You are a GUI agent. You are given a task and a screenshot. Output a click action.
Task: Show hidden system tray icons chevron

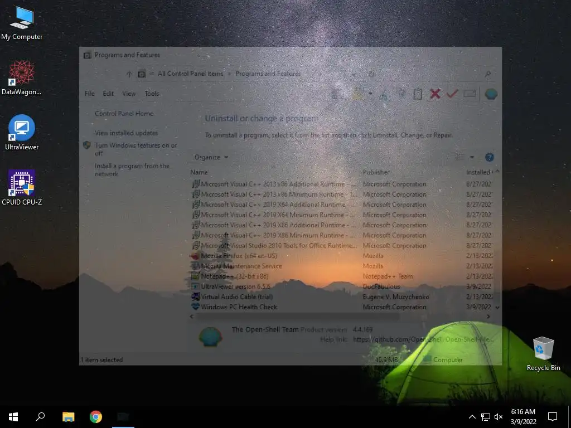point(472,417)
